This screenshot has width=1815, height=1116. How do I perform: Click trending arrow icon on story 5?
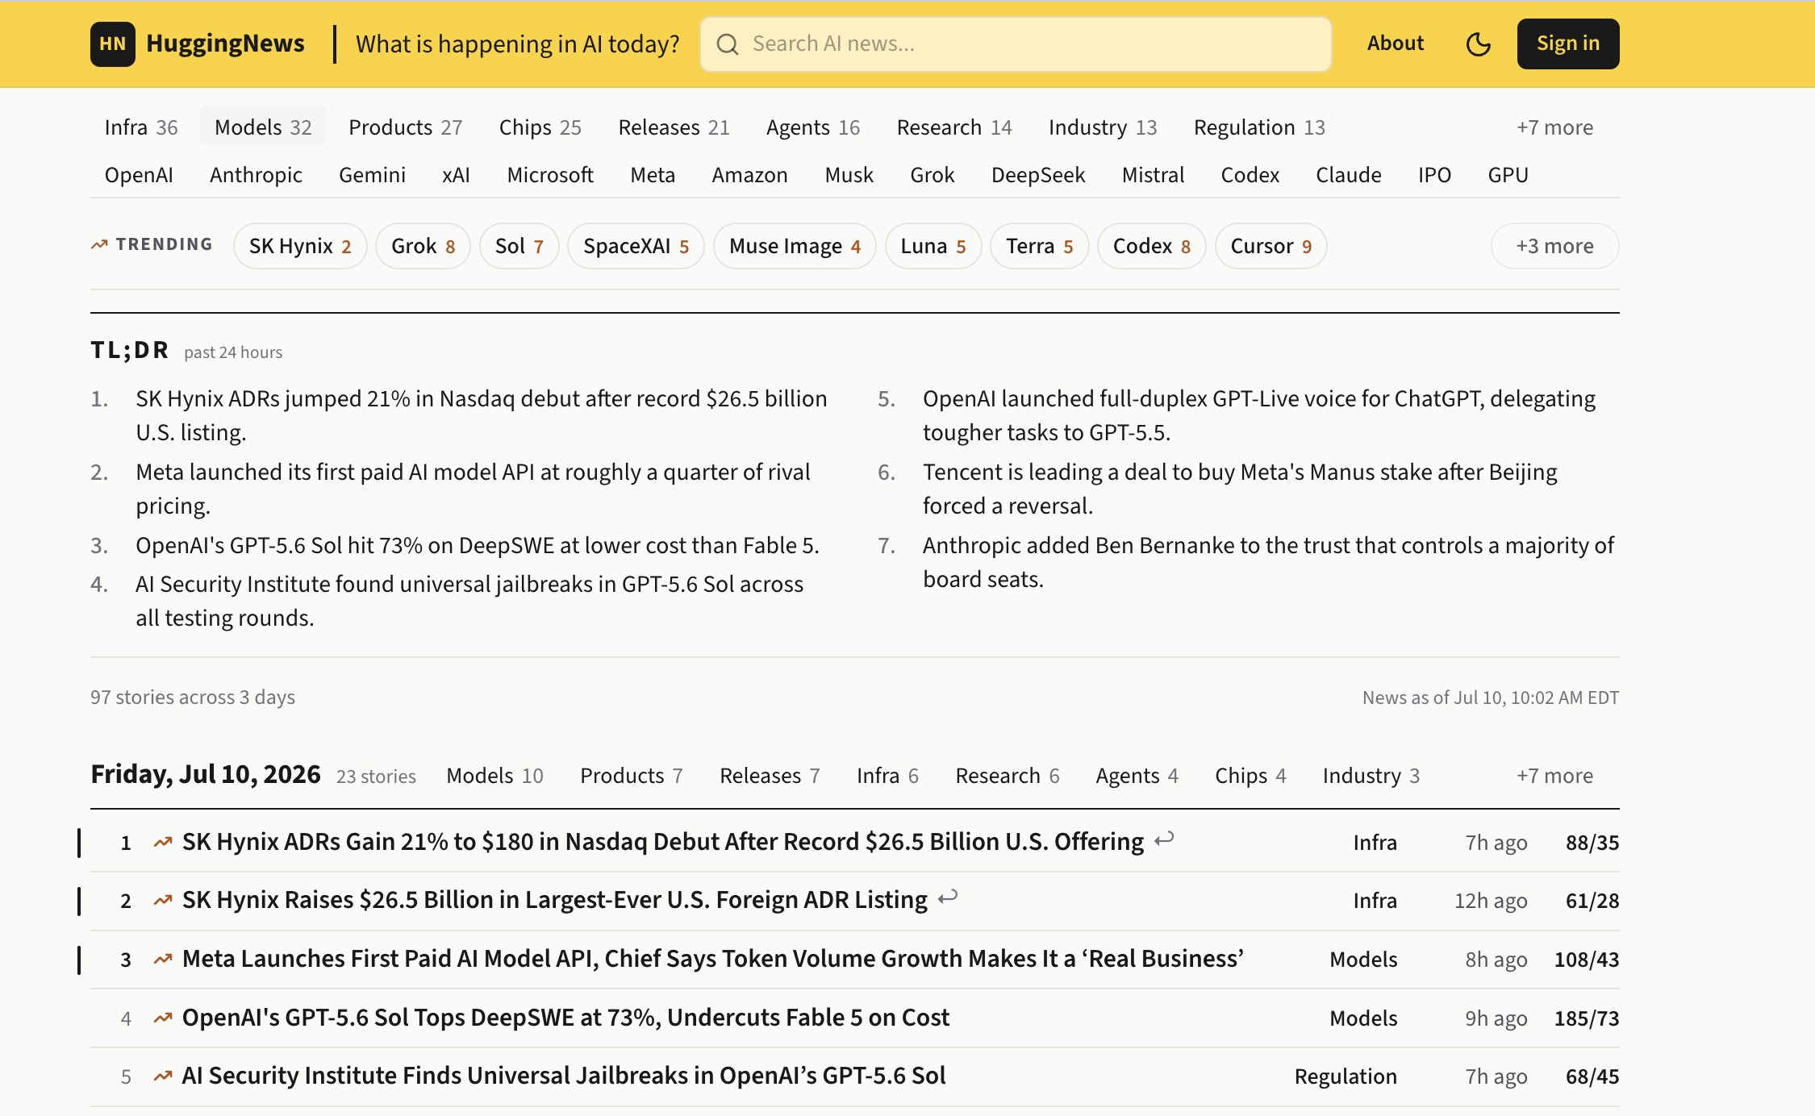(x=163, y=1076)
